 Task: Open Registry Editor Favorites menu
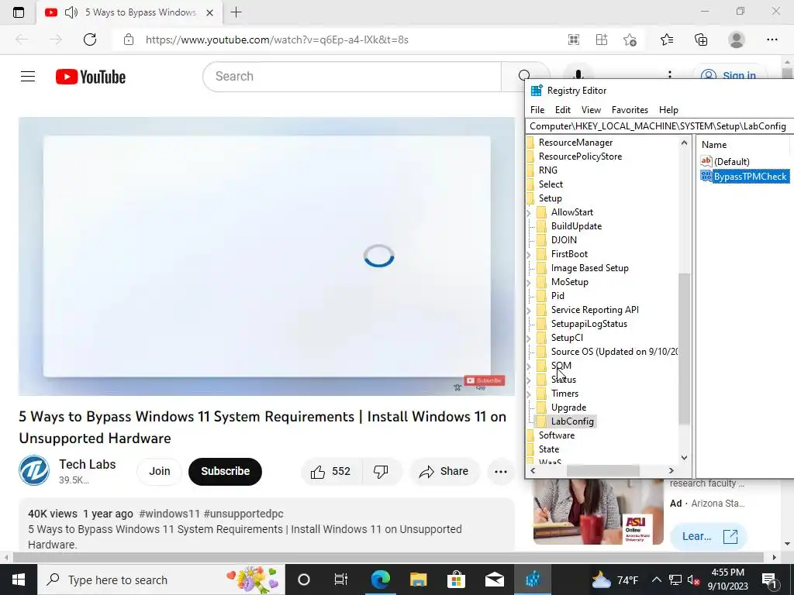(630, 110)
